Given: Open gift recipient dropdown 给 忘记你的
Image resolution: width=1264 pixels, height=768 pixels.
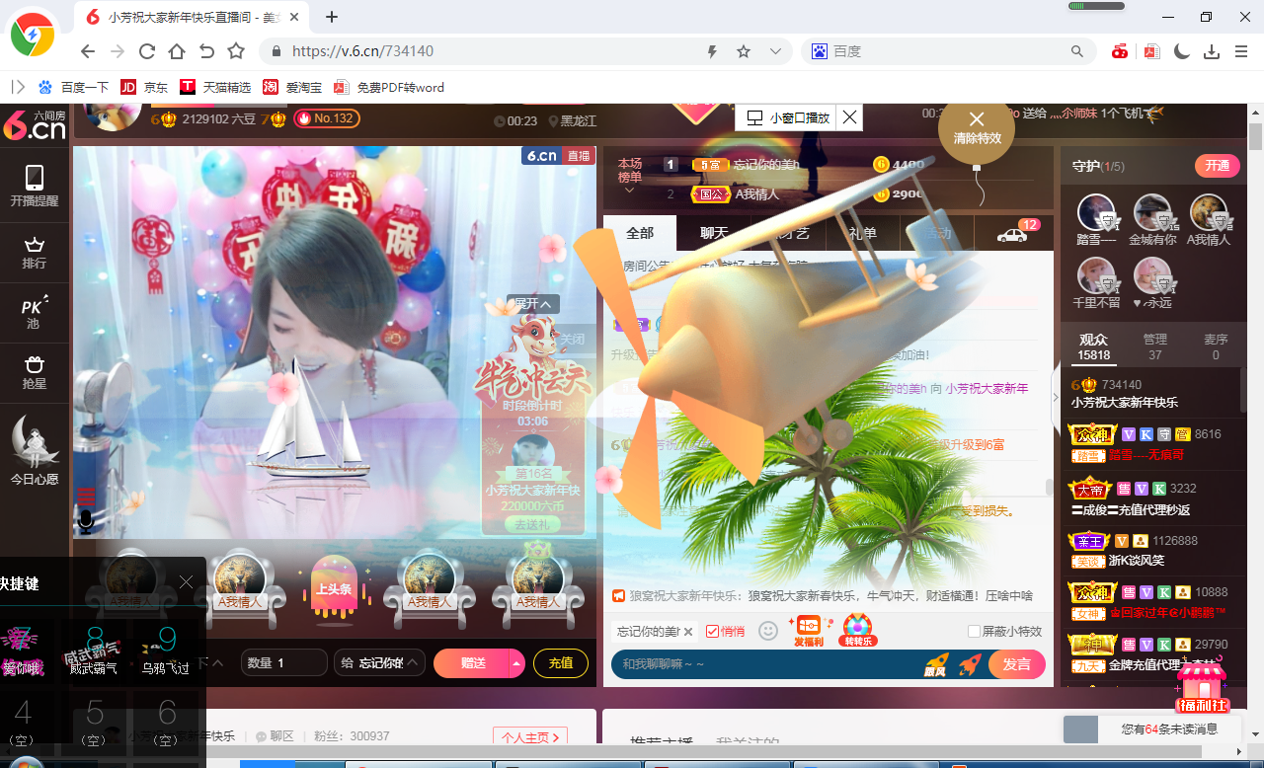Looking at the screenshot, I should click(x=380, y=663).
